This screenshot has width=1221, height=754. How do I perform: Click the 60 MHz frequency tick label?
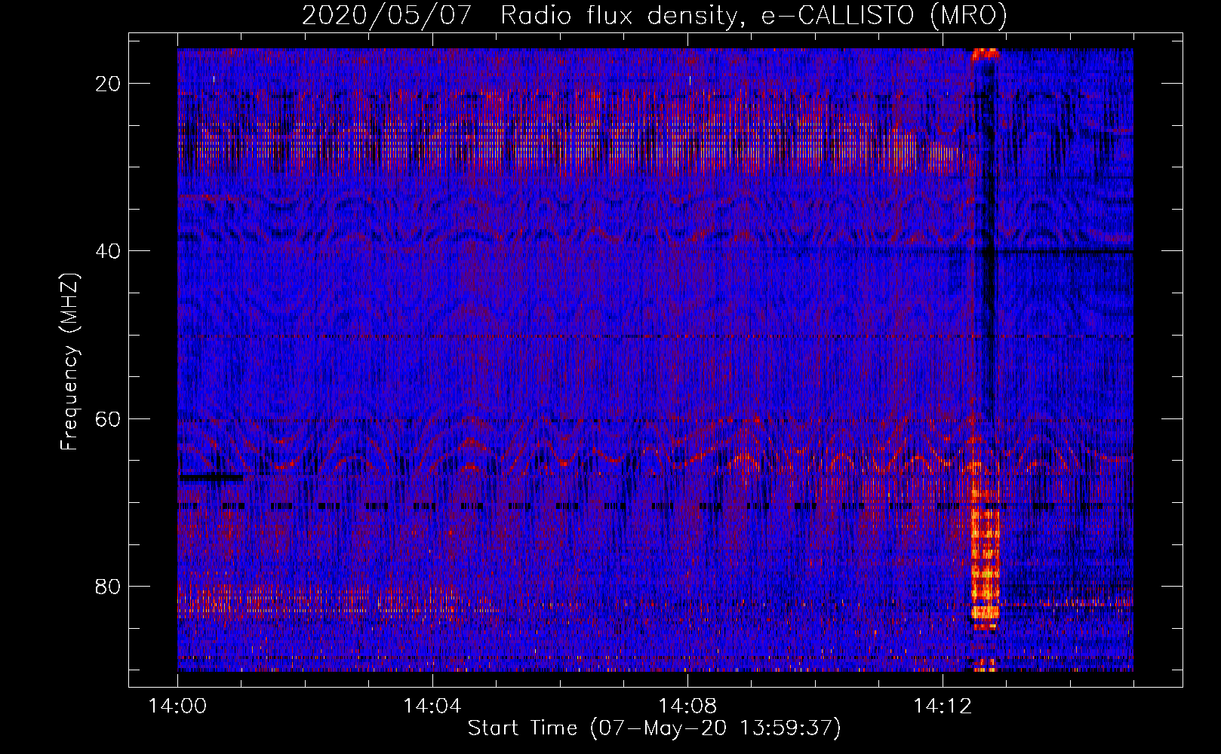click(108, 418)
